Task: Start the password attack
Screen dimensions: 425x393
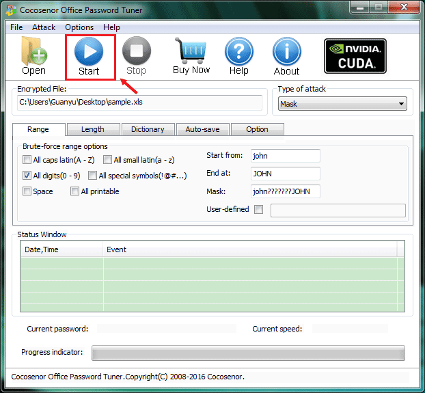Action: (89, 57)
